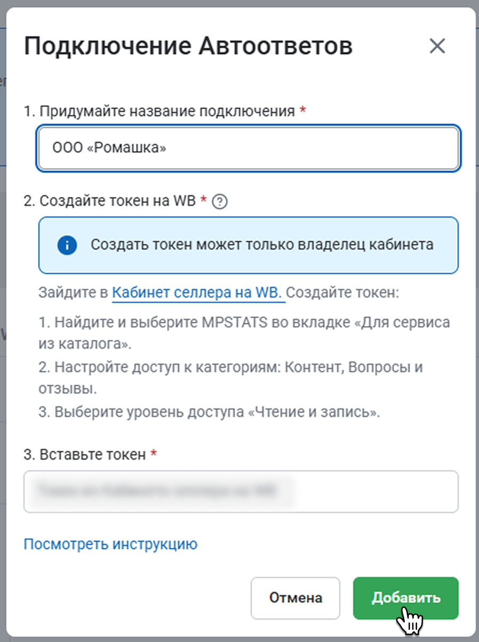Open the Посмотреть инструкцию link

click(110, 544)
